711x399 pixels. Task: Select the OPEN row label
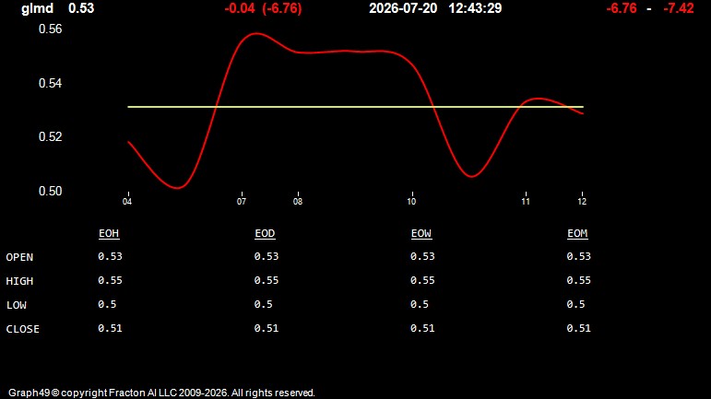19,257
